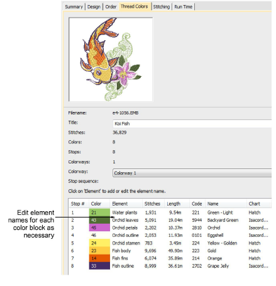Select the dark green color swatch 43

[99, 220]
